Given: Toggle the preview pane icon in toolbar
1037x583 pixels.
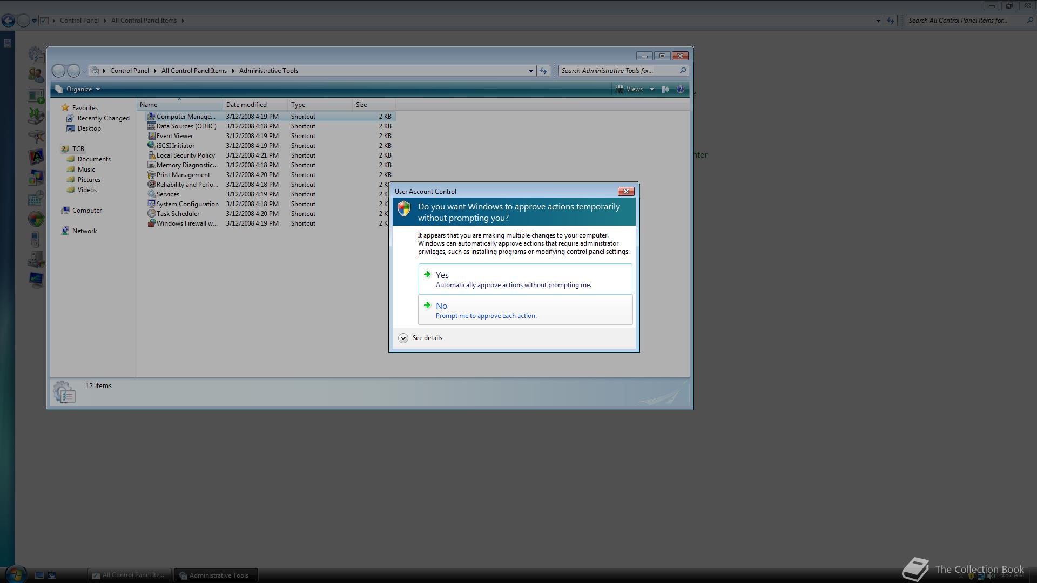Looking at the screenshot, I should pos(665,89).
